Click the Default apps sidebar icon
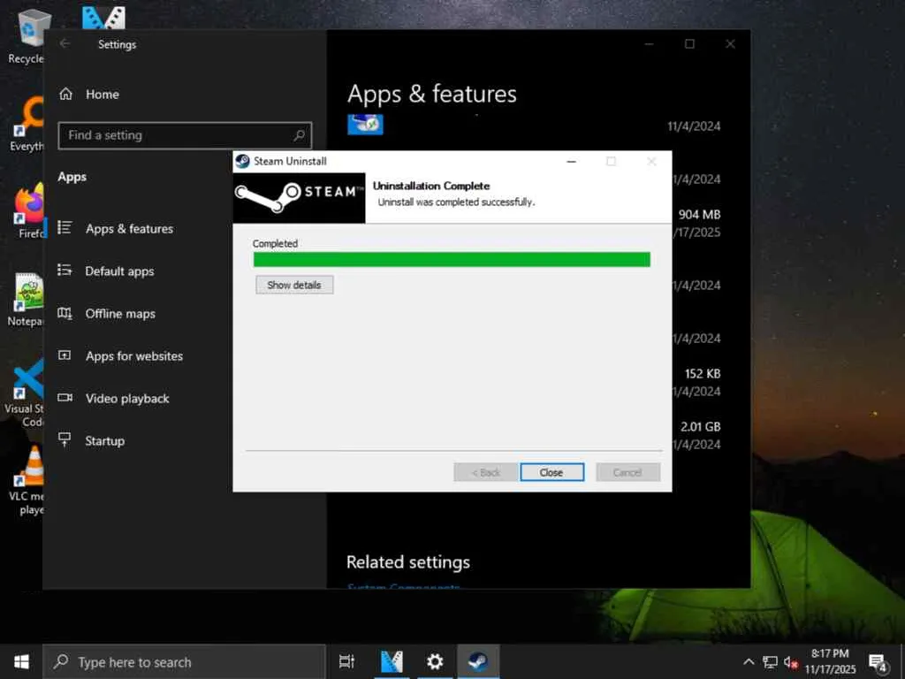The image size is (905, 679). click(65, 271)
